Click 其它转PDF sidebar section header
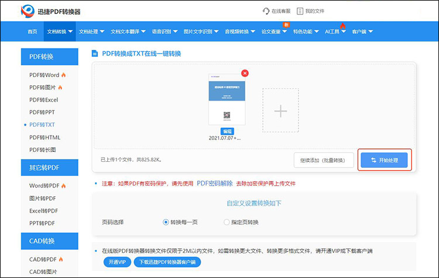439x278 pixels. (x=50, y=168)
